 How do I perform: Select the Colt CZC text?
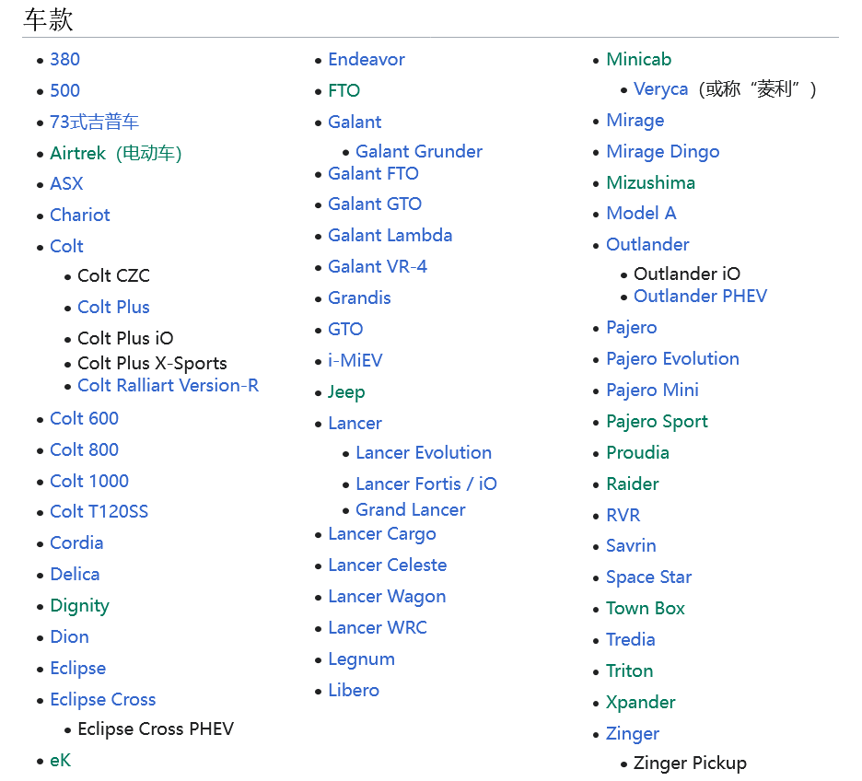coord(114,276)
